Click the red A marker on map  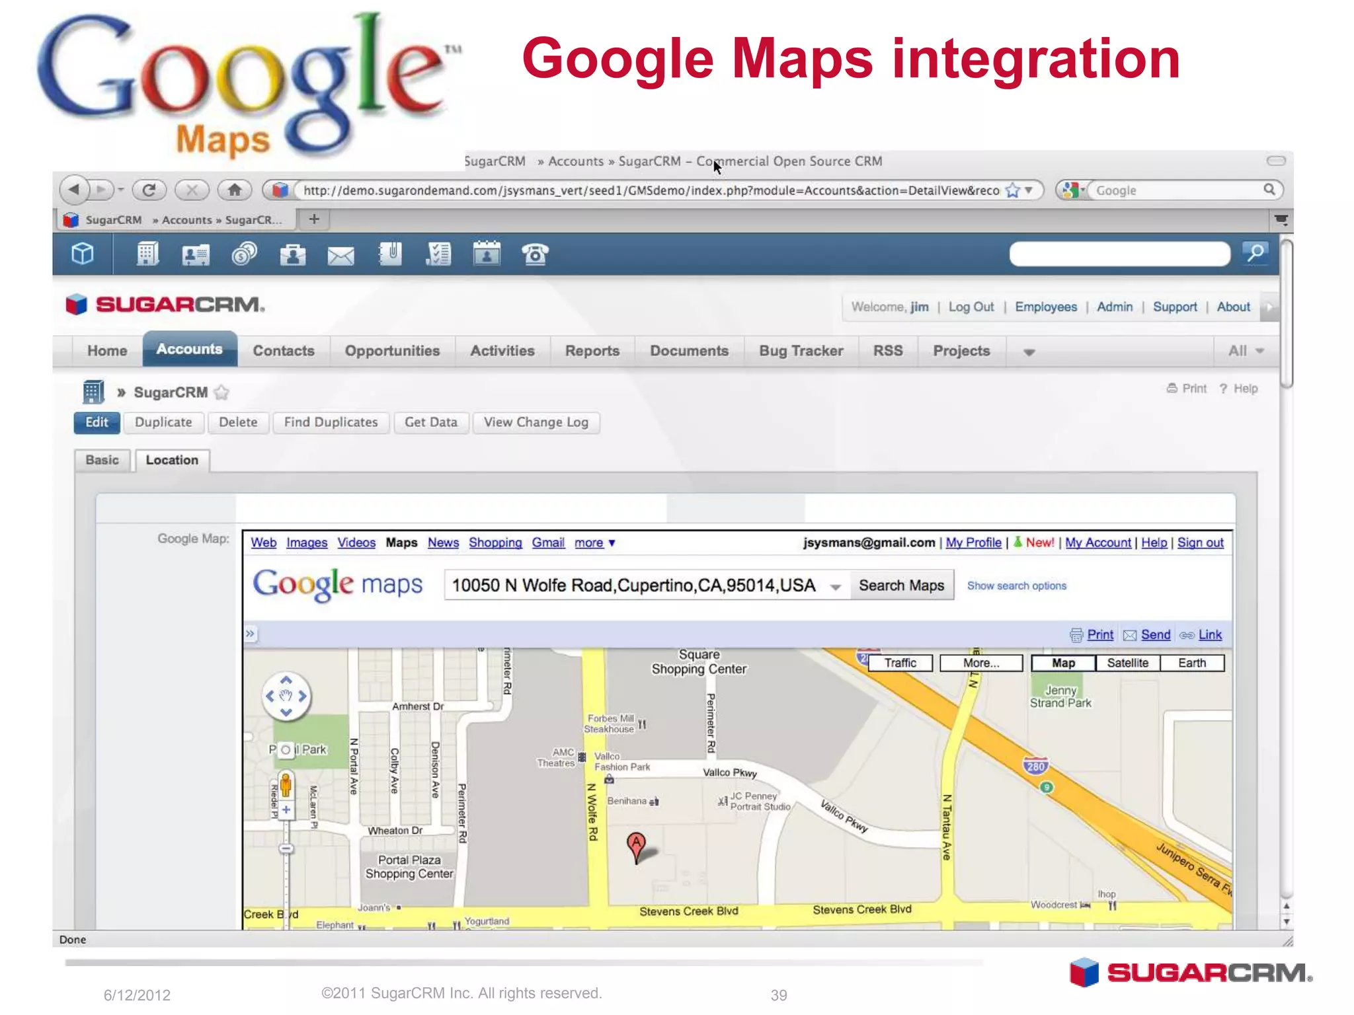(x=636, y=848)
